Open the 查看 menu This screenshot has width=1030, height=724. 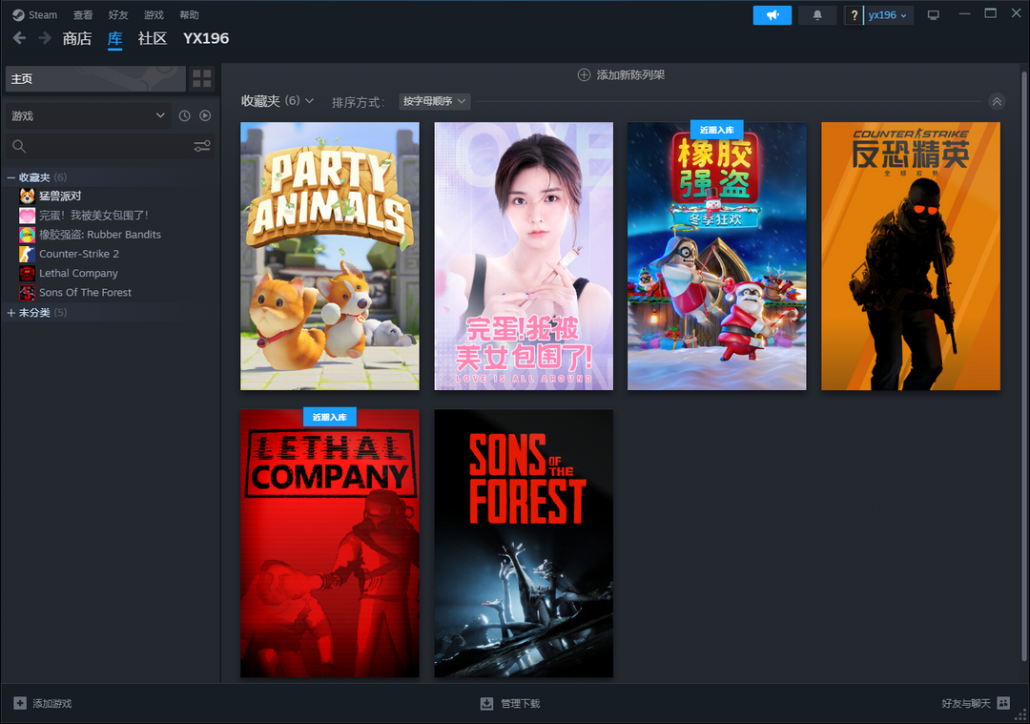click(83, 15)
